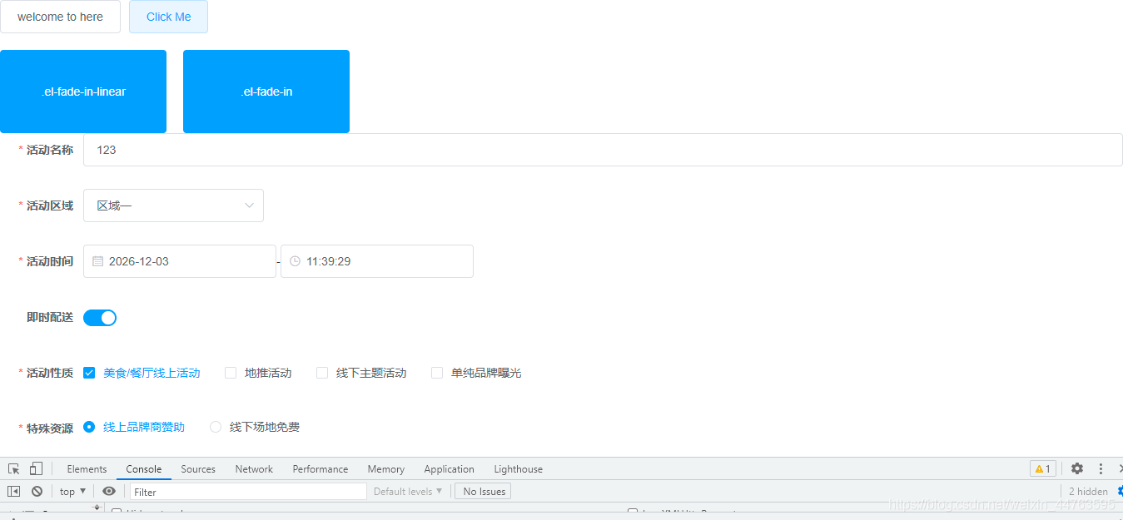Viewport: 1123px width, 520px height.
Task: Check the 单纯品牌曝光 checkbox
Action: pos(437,373)
